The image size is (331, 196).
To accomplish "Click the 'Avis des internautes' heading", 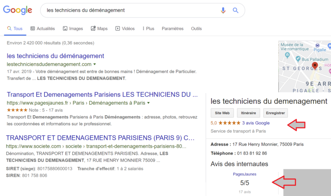I will [x=239, y=164].
